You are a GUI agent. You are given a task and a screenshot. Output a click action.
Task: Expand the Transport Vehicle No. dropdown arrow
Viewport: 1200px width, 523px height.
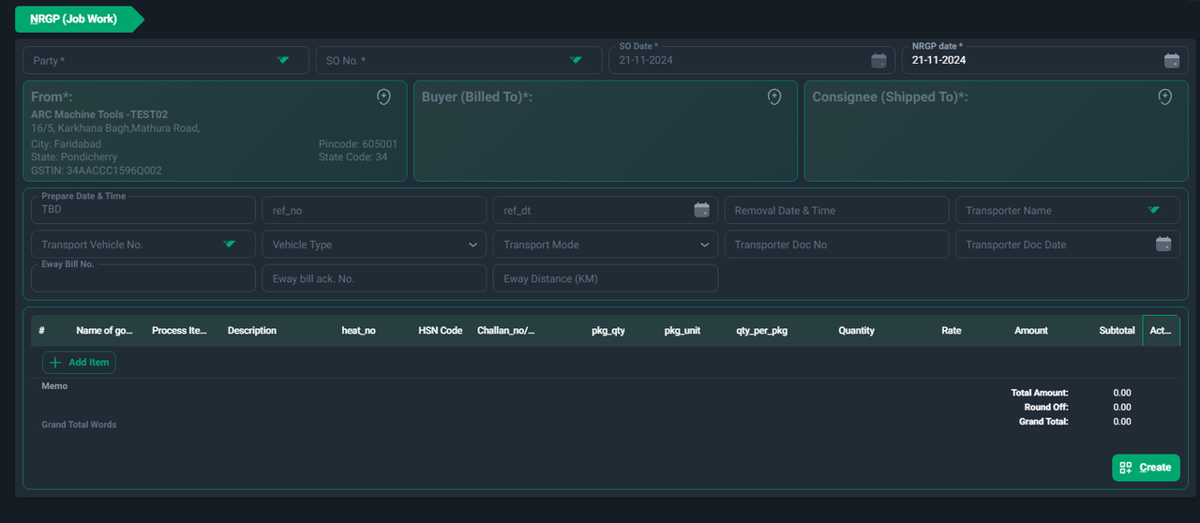[230, 244]
